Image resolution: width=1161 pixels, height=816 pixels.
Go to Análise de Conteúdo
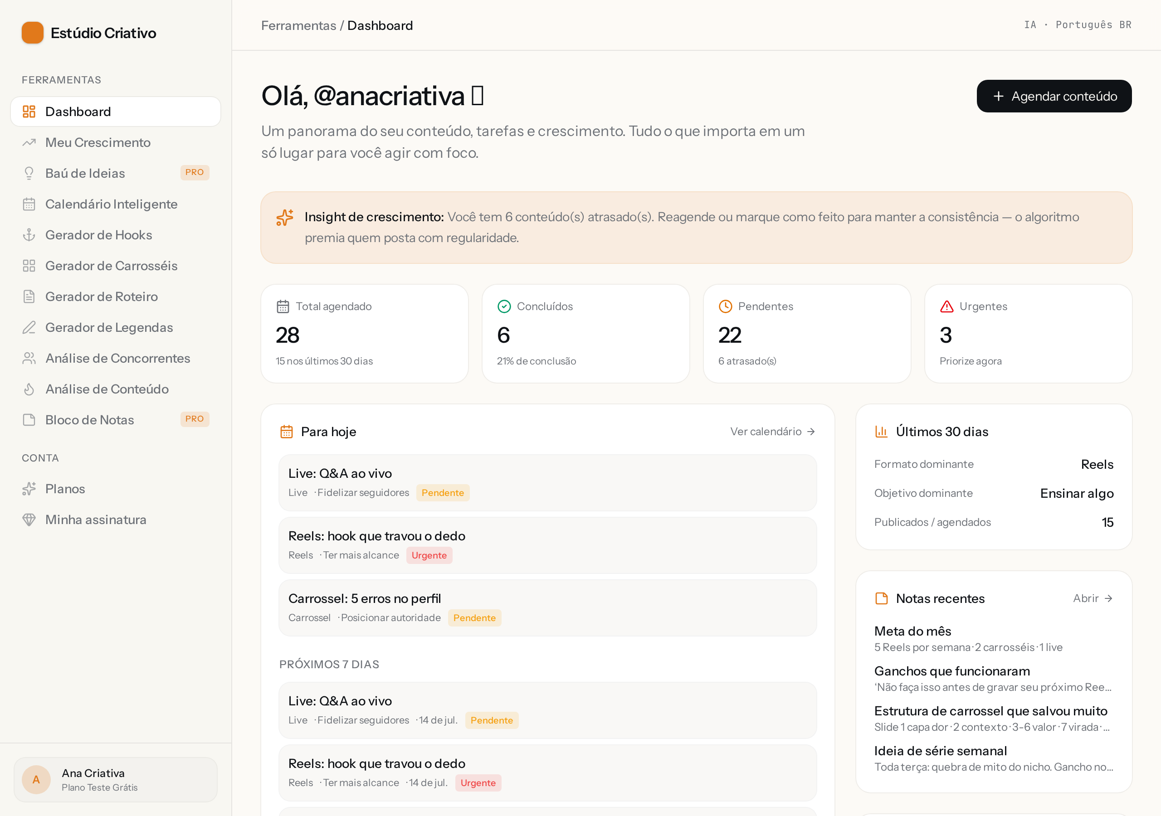click(x=116, y=389)
